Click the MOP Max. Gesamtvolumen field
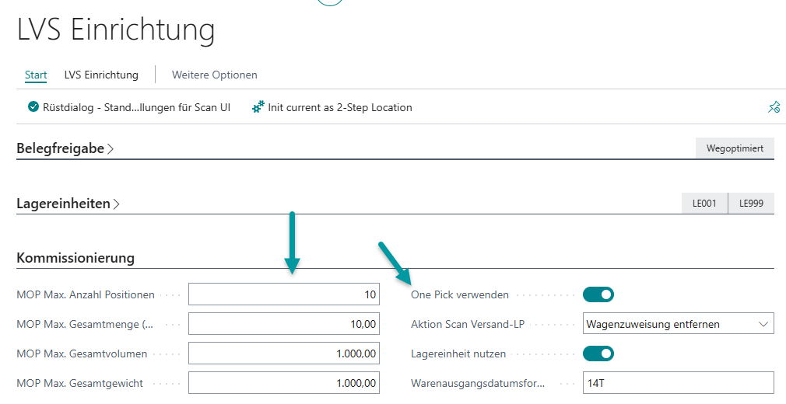Image resolution: width=786 pixels, height=404 pixels. [x=283, y=353]
